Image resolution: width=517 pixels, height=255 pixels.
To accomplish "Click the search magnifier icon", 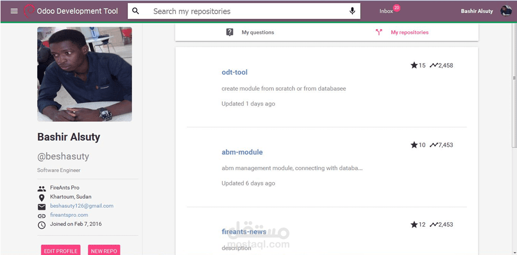I will (136, 11).
